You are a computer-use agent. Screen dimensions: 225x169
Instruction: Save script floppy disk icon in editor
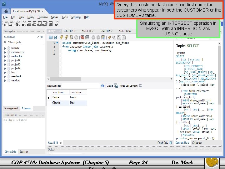point(55,38)
